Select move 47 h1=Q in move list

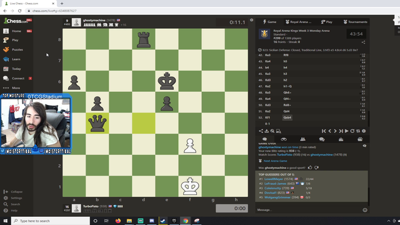[287, 86]
